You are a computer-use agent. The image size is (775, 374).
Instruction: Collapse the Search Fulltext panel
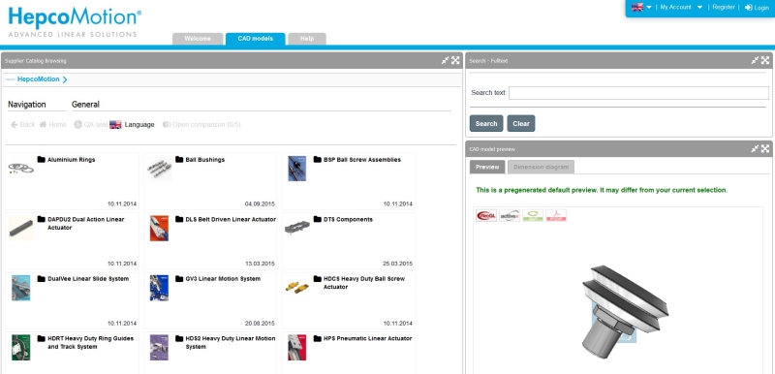(x=755, y=60)
